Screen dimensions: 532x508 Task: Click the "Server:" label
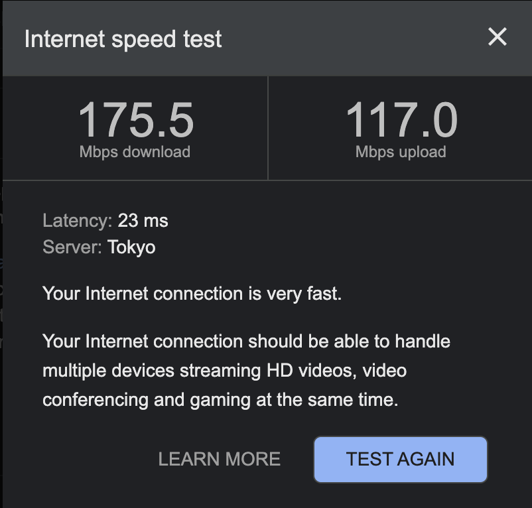72,247
